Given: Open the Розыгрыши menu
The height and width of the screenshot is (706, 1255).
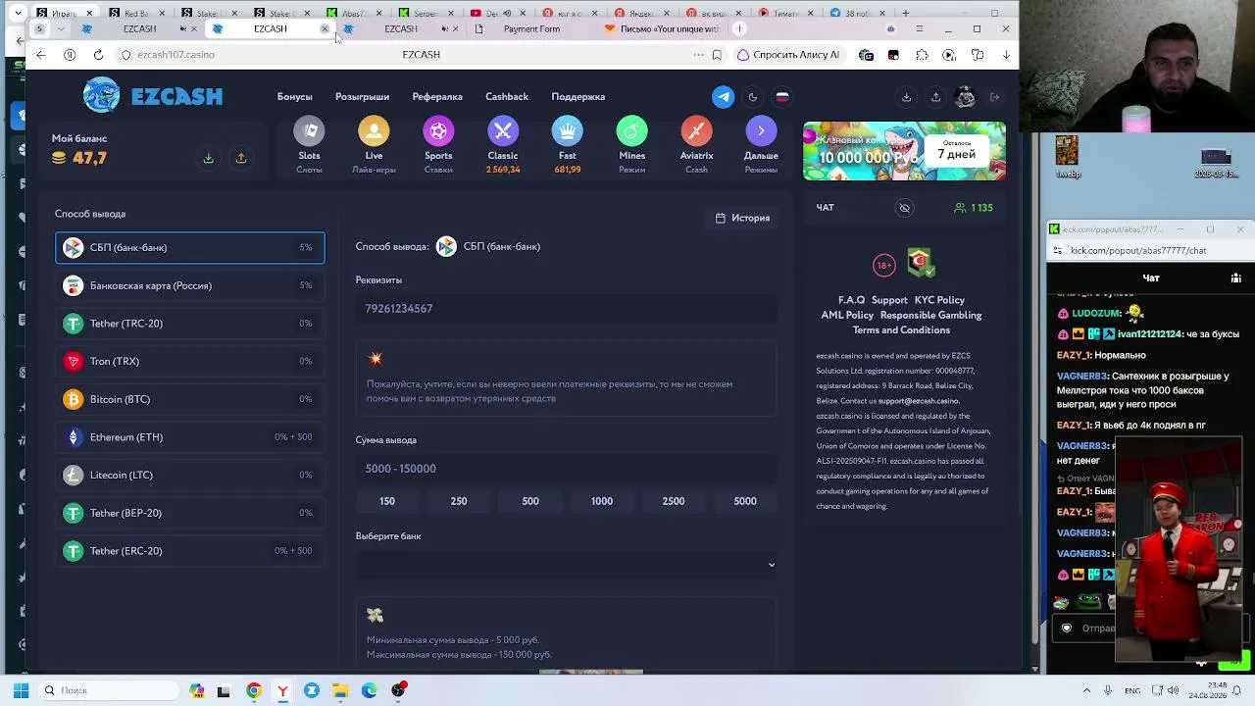Looking at the screenshot, I should pos(363,97).
